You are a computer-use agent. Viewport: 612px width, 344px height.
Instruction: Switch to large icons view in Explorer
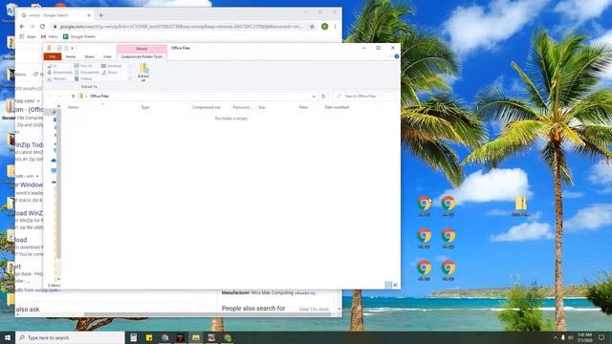[395, 285]
